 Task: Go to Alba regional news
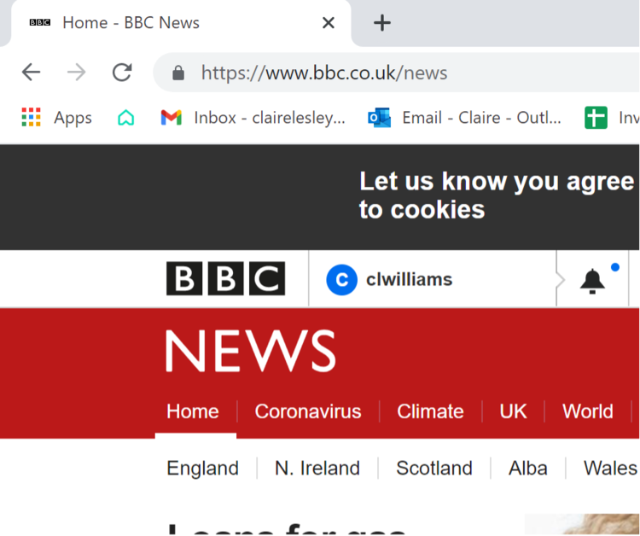[527, 468]
